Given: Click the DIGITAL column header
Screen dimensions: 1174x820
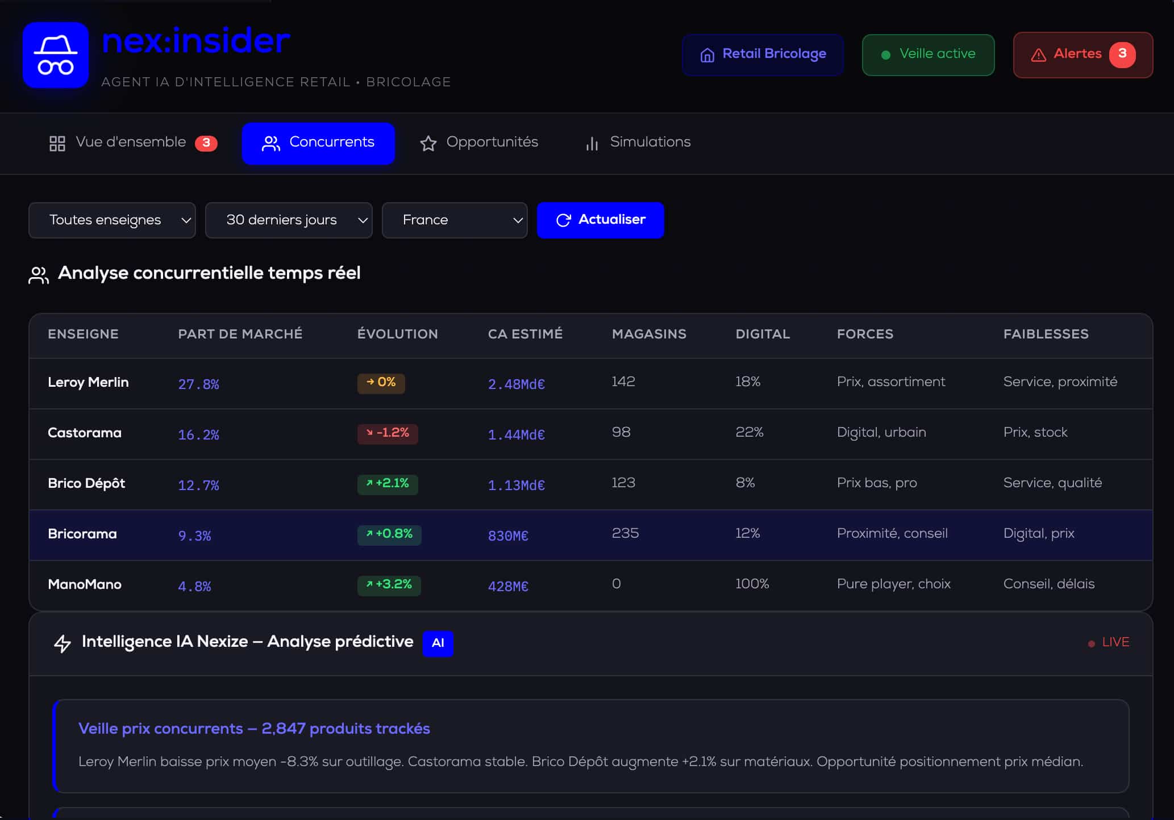Looking at the screenshot, I should (x=763, y=334).
